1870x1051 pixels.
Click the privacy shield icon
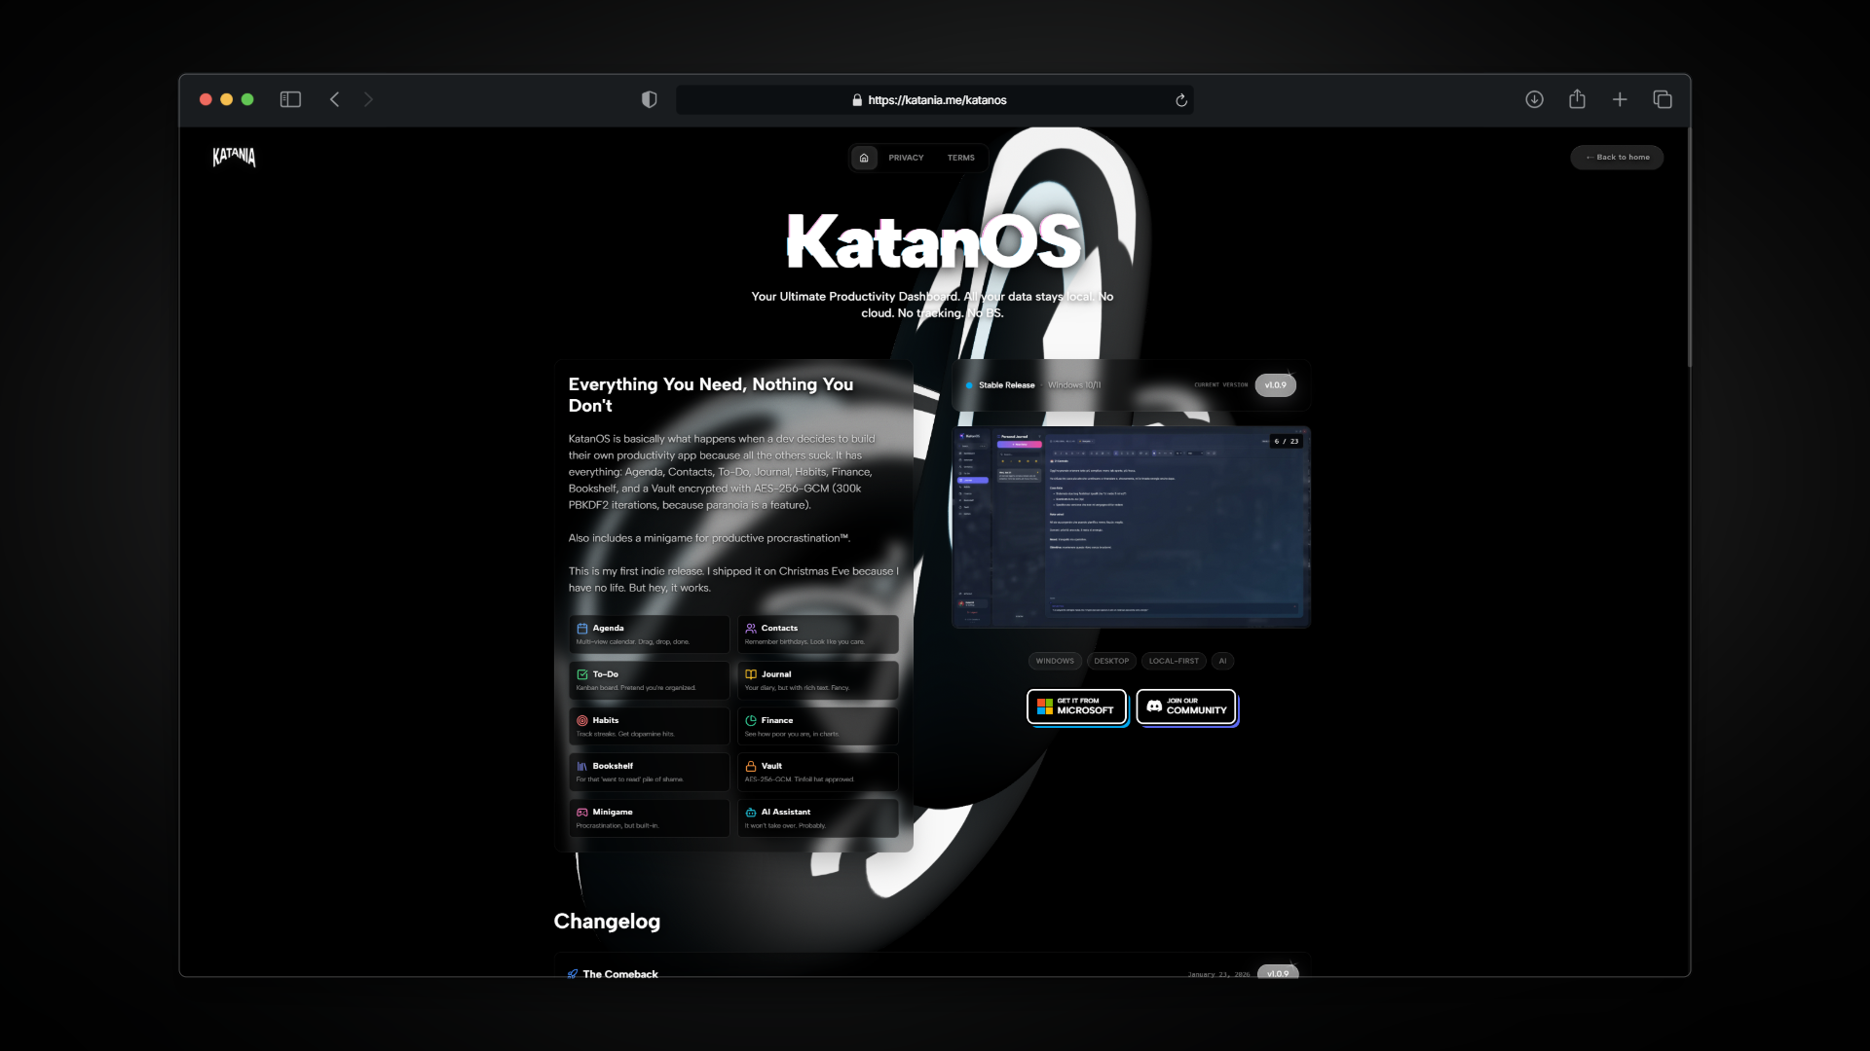coord(650,99)
